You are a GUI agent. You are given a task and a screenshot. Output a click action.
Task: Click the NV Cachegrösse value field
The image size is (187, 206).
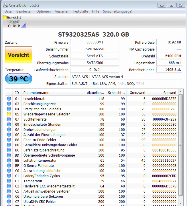click(169, 49)
